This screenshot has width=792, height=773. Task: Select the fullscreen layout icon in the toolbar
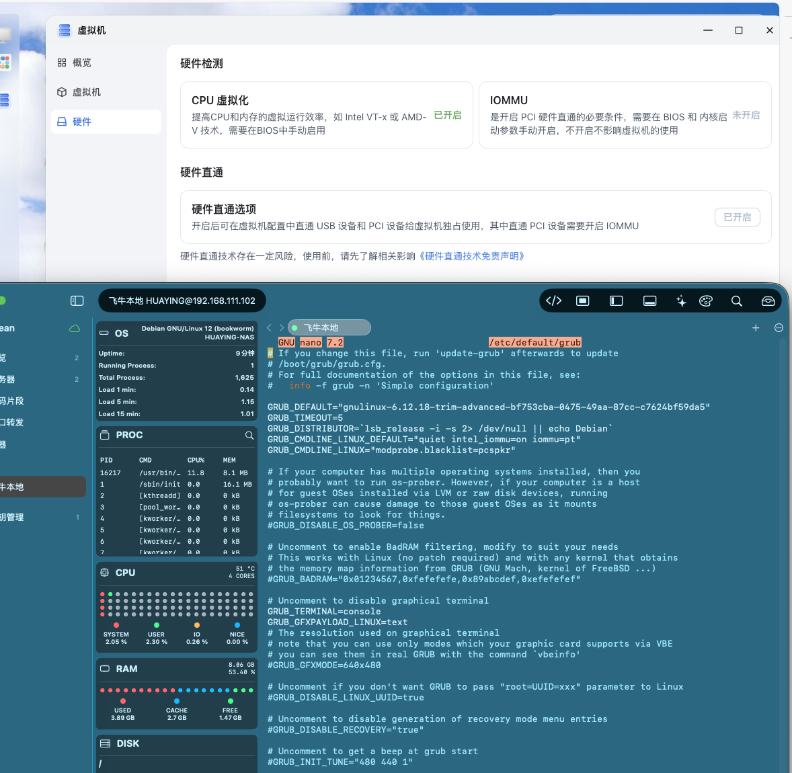pos(582,300)
